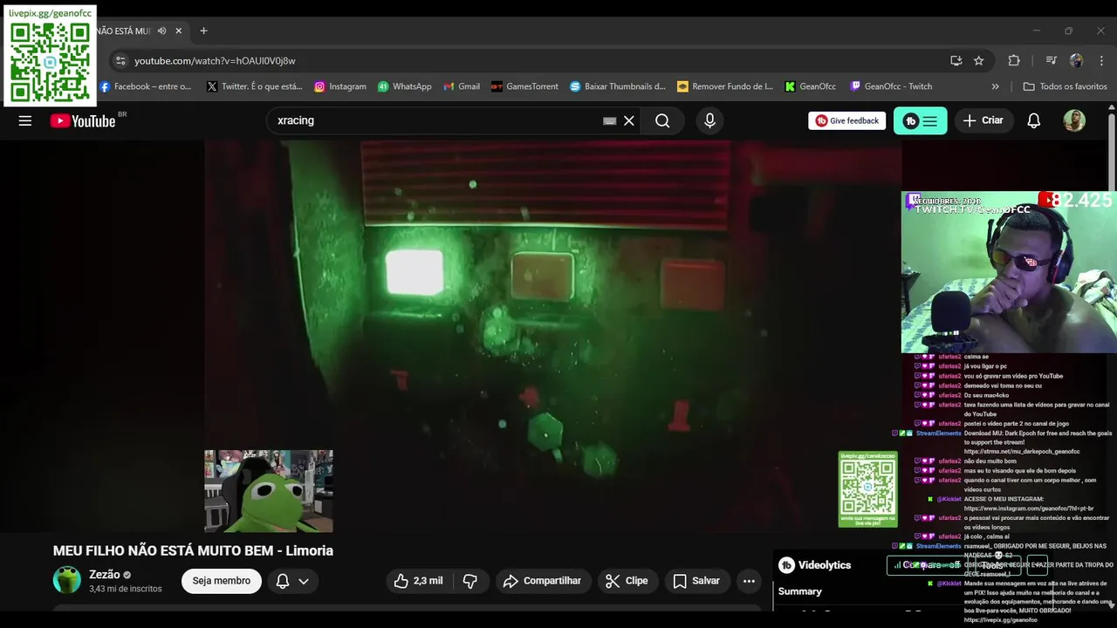
Task: Open the browser three-dot menu
Action: (x=1101, y=60)
